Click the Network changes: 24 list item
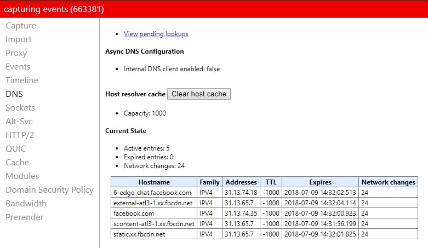 click(x=154, y=165)
